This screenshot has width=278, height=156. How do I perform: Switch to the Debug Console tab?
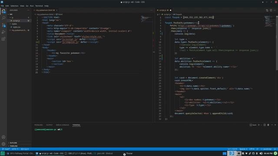tap(63, 125)
